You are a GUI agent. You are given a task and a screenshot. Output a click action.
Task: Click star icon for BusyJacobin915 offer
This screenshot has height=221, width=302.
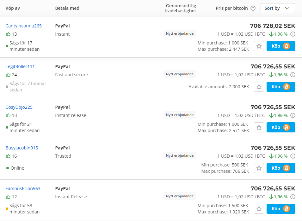[259, 168]
